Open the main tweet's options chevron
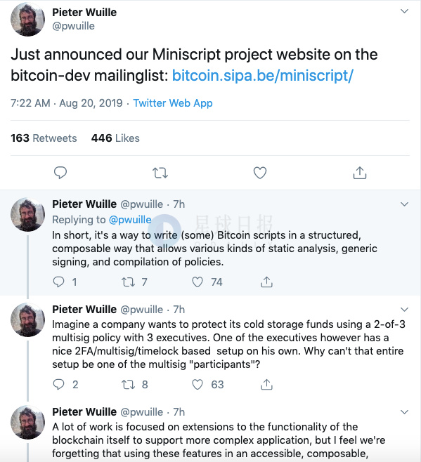This screenshot has height=462, width=421. click(404, 11)
